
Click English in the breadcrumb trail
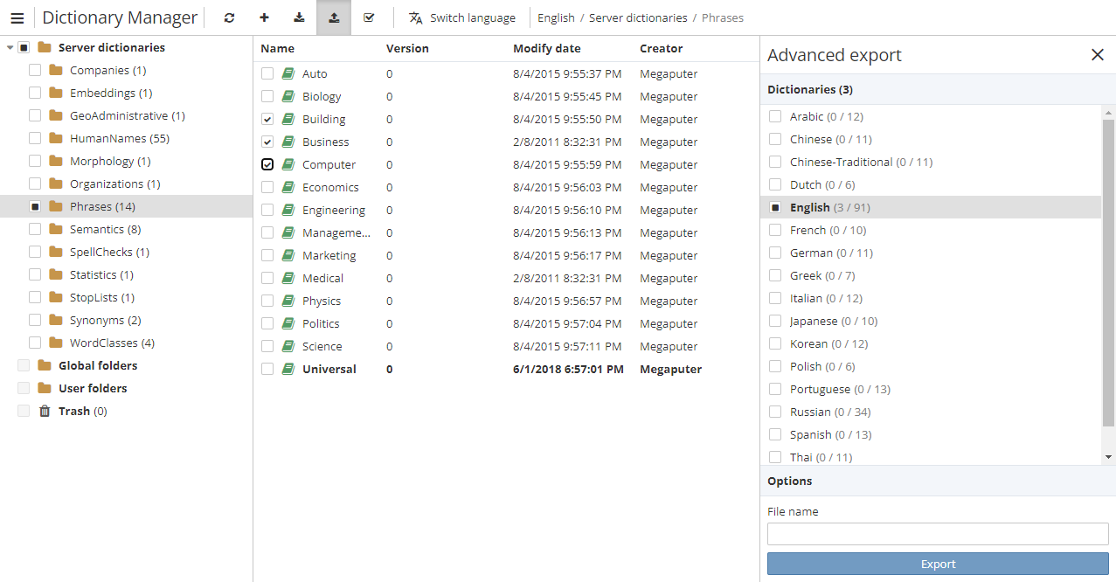[556, 17]
